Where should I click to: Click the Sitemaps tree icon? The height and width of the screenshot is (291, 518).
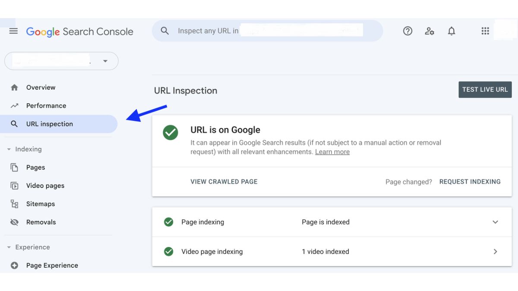click(14, 204)
